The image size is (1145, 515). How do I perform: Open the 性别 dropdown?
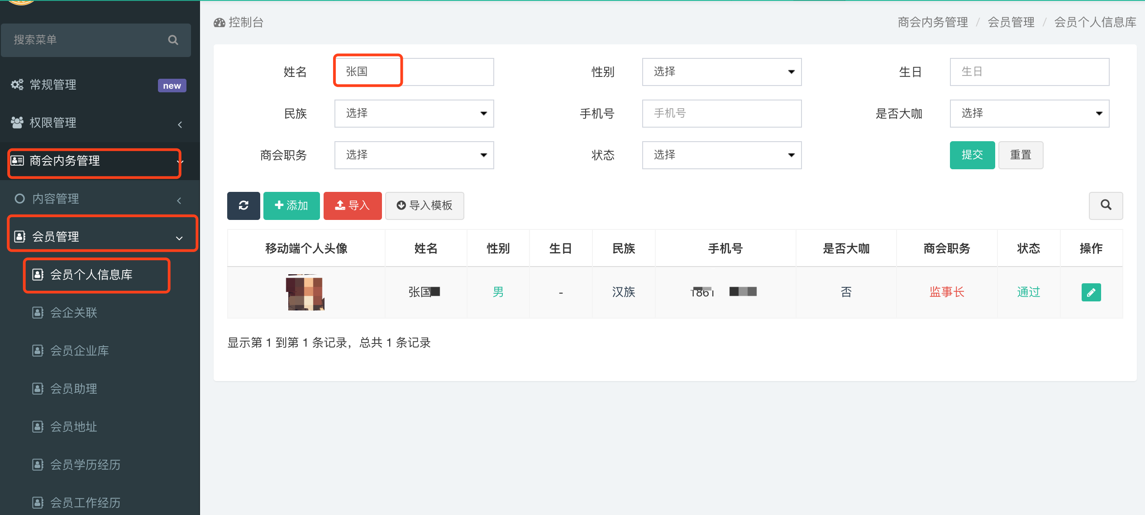[721, 72]
